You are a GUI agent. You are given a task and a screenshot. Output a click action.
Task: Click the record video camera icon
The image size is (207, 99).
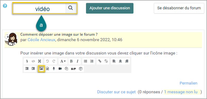60,69
